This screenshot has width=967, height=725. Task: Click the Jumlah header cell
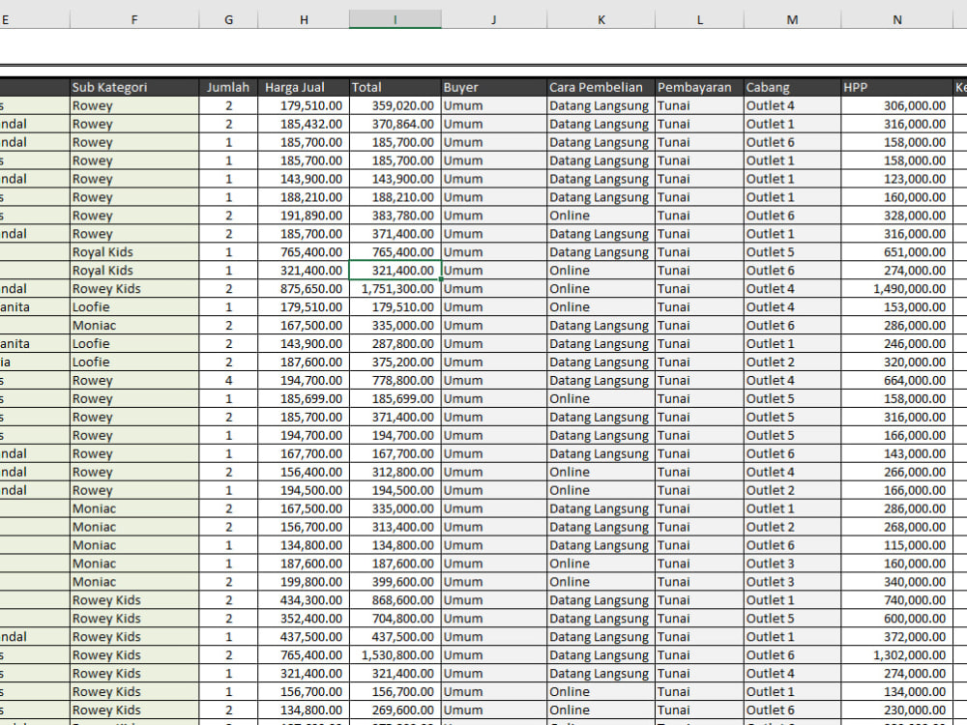tap(228, 88)
